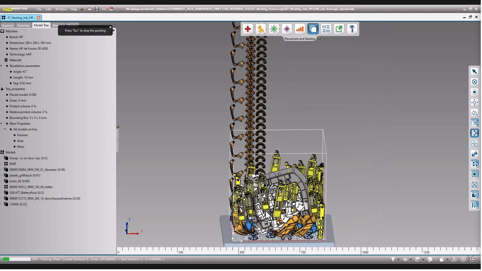482x271 pixels.
Task: Click the left panel vertical scrollbar handle
Action: (117, 141)
